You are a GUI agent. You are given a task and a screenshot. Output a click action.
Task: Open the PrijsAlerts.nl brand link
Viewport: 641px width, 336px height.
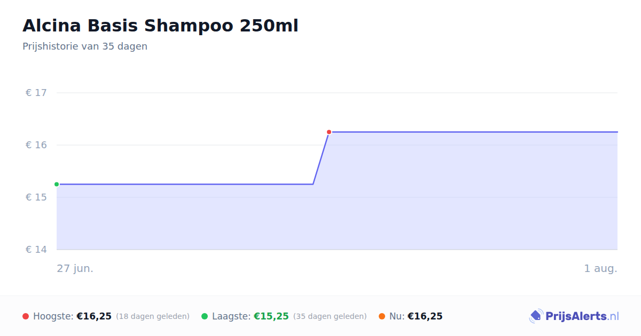tap(574, 316)
